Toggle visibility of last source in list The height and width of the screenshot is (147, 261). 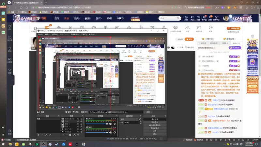coord(78,132)
